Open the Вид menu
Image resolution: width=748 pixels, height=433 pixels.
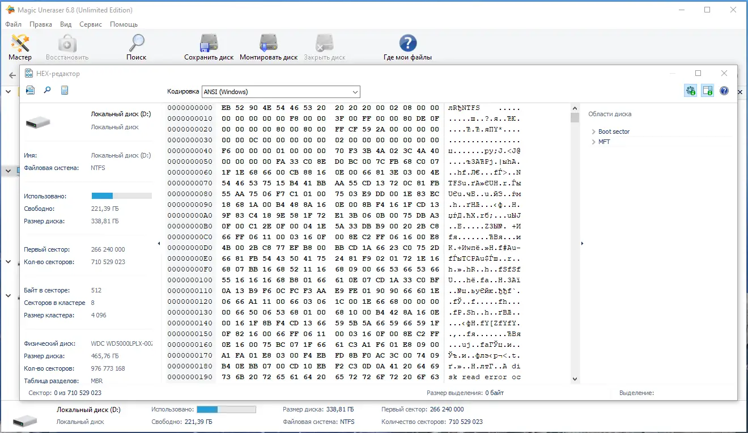tap(66, 24)
